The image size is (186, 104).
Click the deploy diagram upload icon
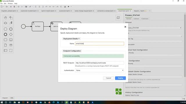point(65,7)
